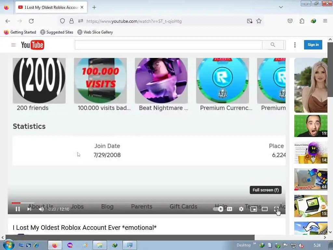The image size is (333, 250).
Task: Open picture-in-picture icon in address bar
Action: click(x=249, y=21)
